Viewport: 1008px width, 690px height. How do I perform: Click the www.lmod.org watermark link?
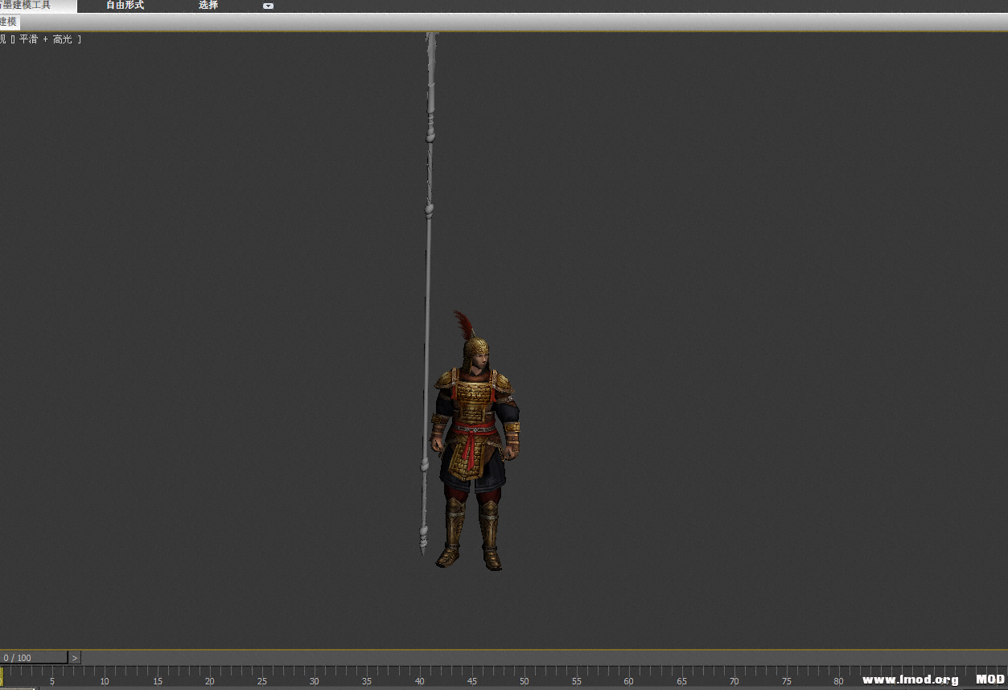[910, 680]
